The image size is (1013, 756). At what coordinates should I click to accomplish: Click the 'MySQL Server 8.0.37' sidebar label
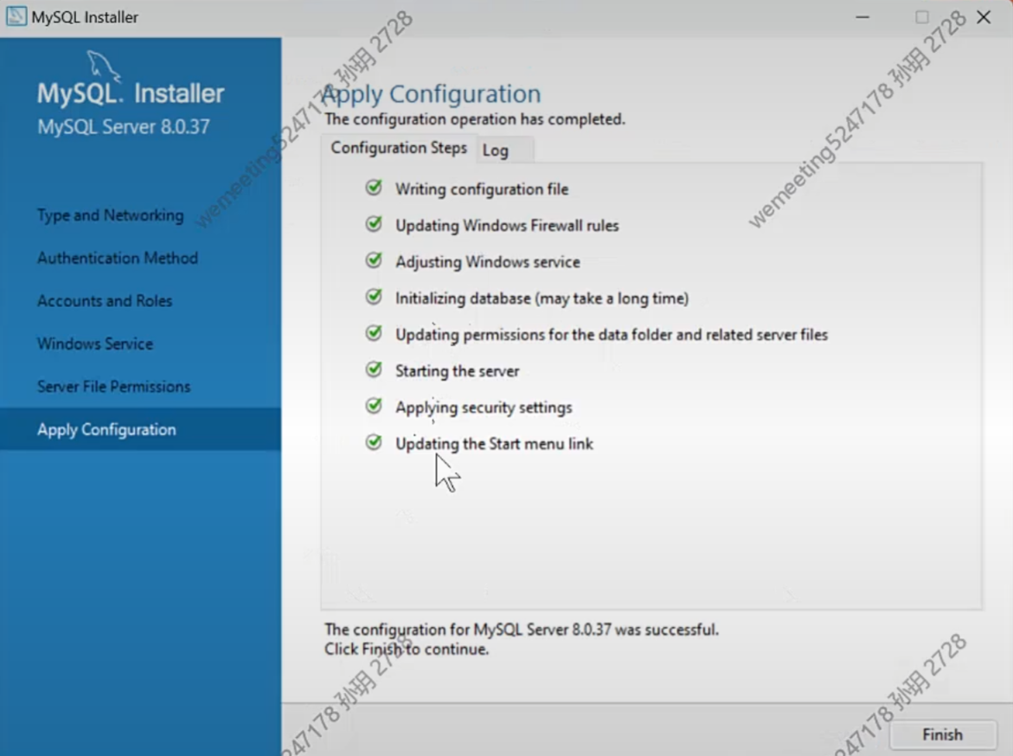tap(124, 126)
